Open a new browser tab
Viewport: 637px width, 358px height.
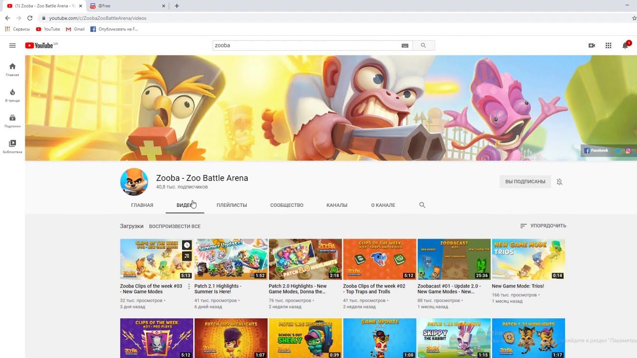pos(177,6)
